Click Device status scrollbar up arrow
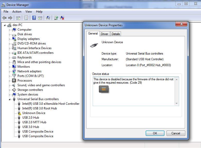The width and height of the screenshot is (201, 148). pos(177,80)
